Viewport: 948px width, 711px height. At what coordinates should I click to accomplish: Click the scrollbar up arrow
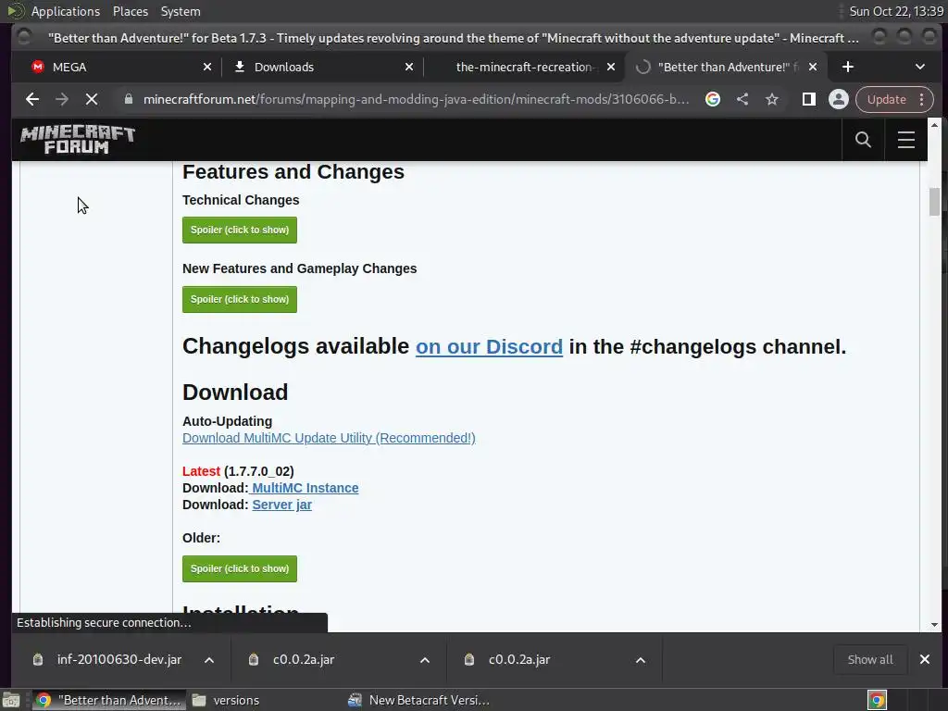[x=935, y=125]
